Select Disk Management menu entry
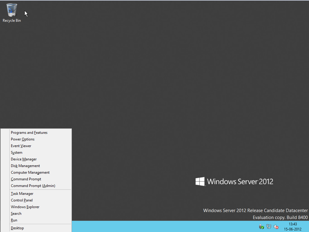 click(x=25, y=166)
